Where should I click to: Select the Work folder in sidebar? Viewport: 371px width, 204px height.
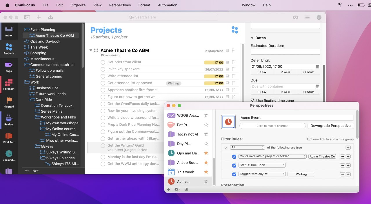point(34,82)
